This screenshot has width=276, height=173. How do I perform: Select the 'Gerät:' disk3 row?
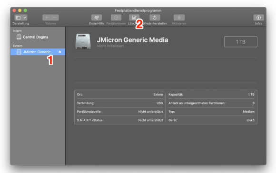click(x=211, y=120)
